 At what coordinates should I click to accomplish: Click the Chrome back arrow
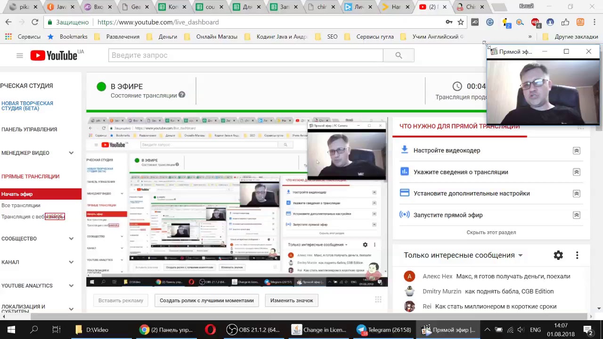8,22
